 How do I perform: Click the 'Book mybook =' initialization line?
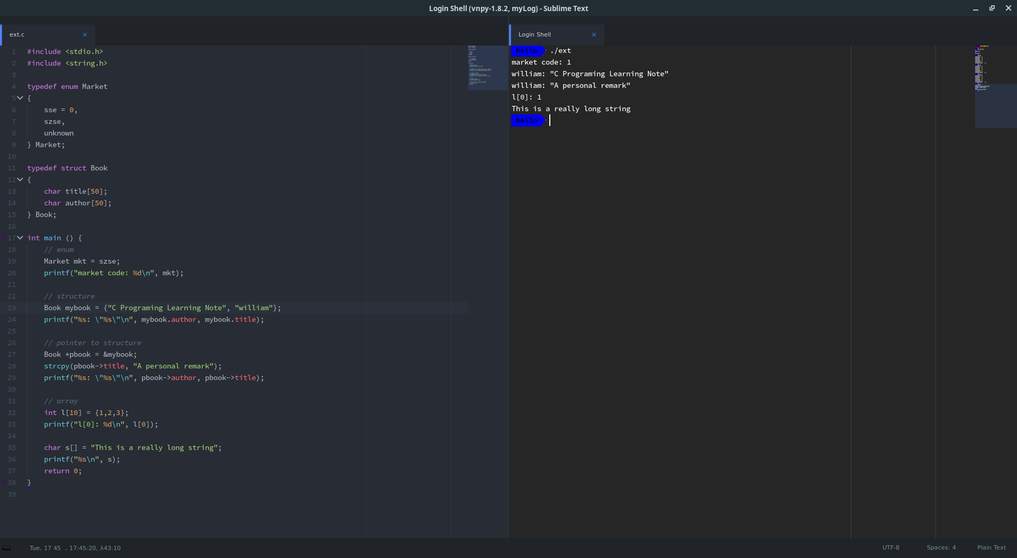tap(163, 308)
